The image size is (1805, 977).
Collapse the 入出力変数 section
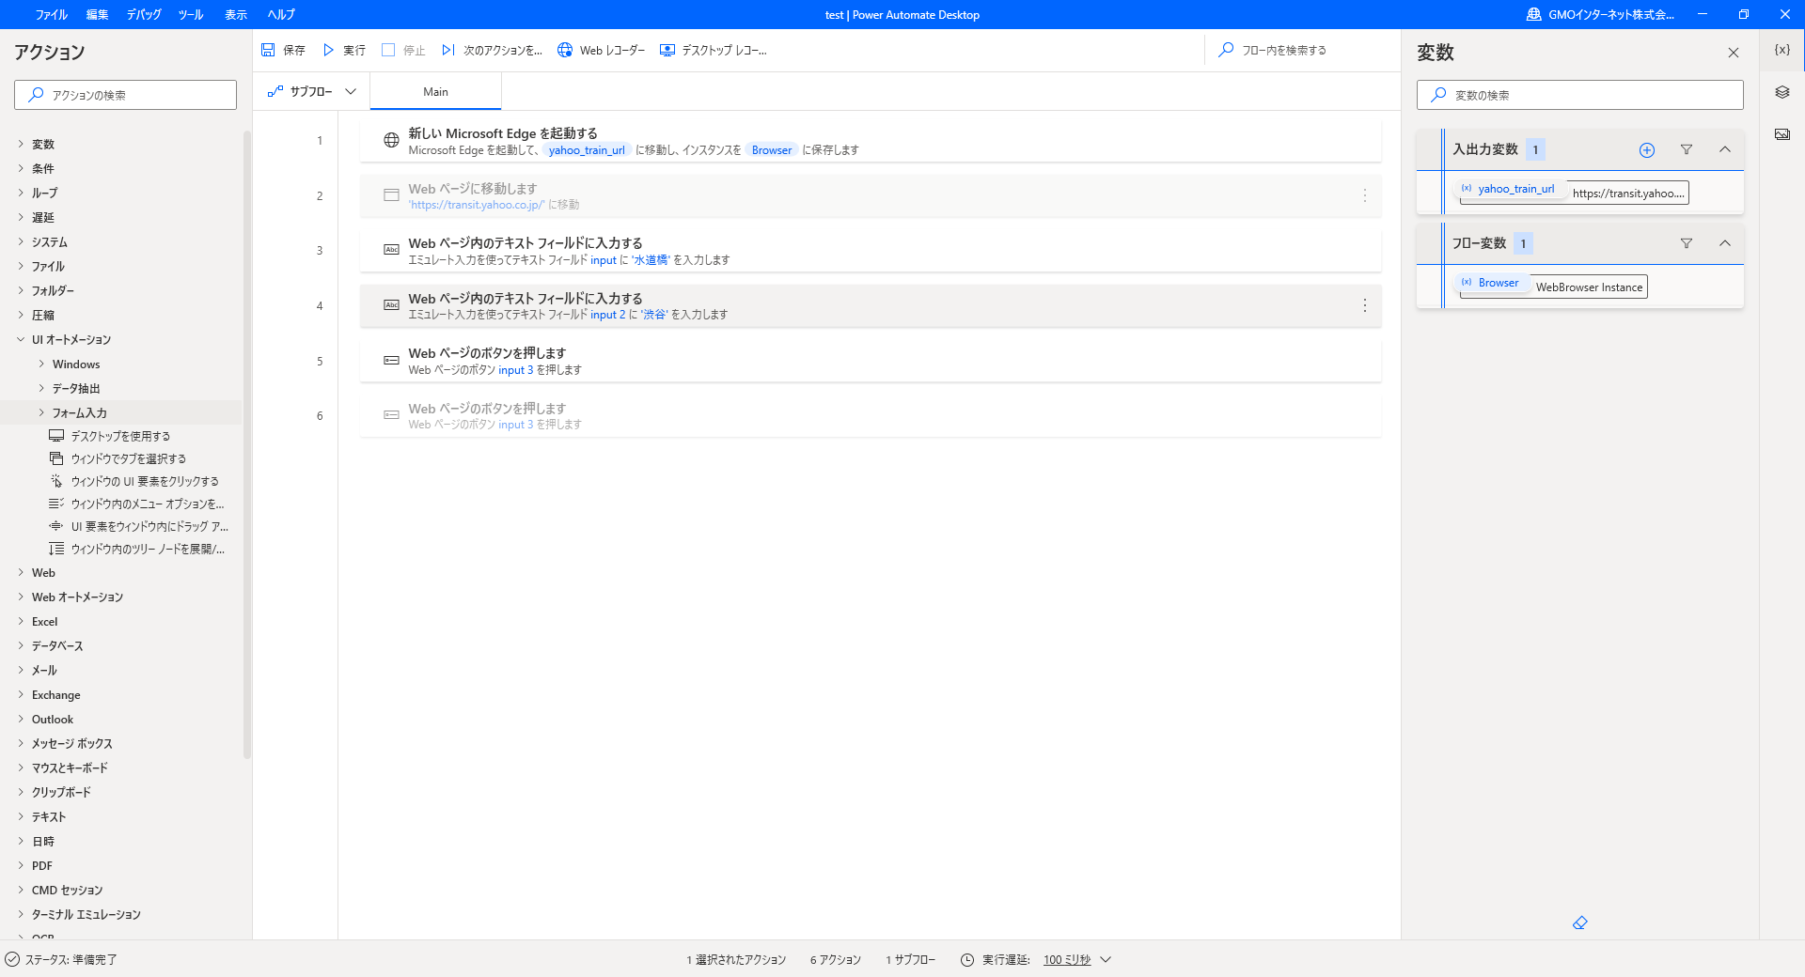pos(1725,149)
